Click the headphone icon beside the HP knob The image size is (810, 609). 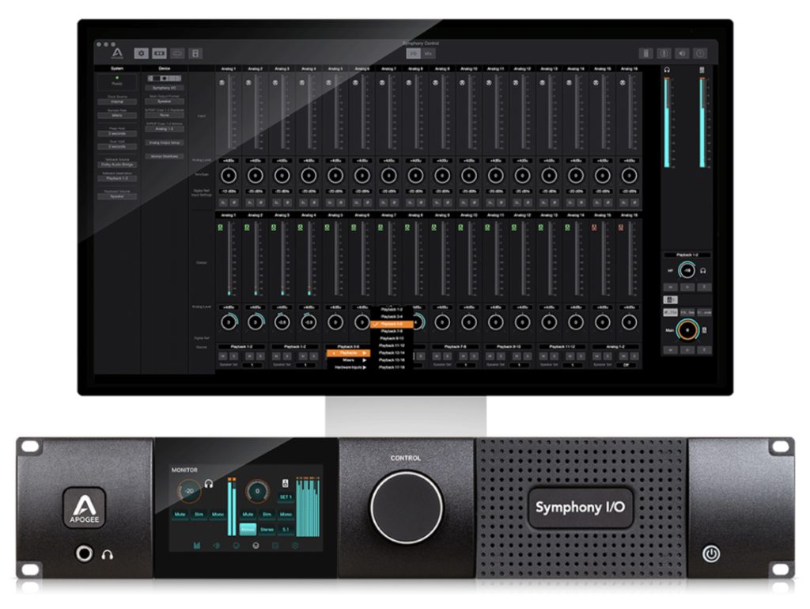[703, 271]
